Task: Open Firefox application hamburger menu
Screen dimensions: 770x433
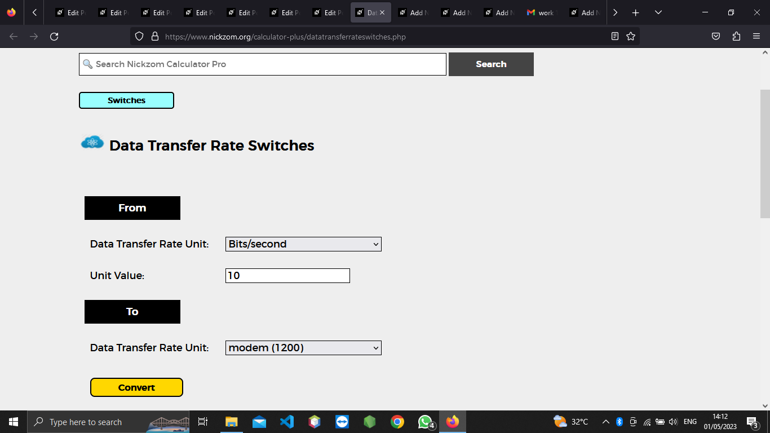Action: (x=756, y=37)
